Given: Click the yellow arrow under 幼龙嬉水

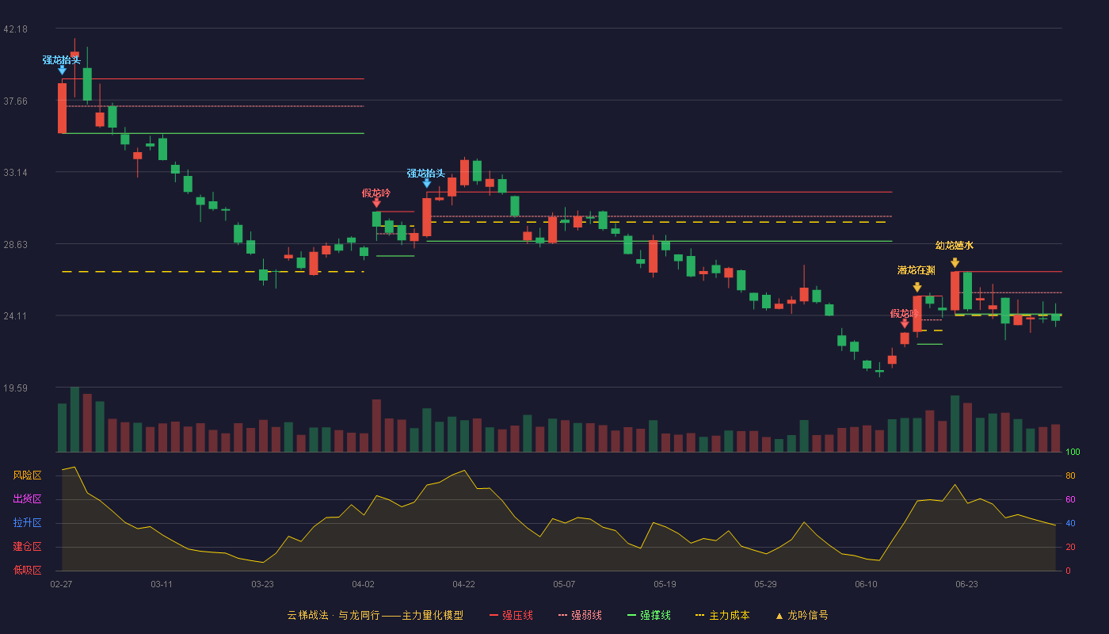Looking at the screenshot, I should tap(955, 262).
